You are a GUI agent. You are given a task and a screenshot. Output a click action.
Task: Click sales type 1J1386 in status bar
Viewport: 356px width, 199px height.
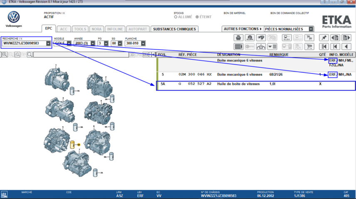[x=300, y=196]
